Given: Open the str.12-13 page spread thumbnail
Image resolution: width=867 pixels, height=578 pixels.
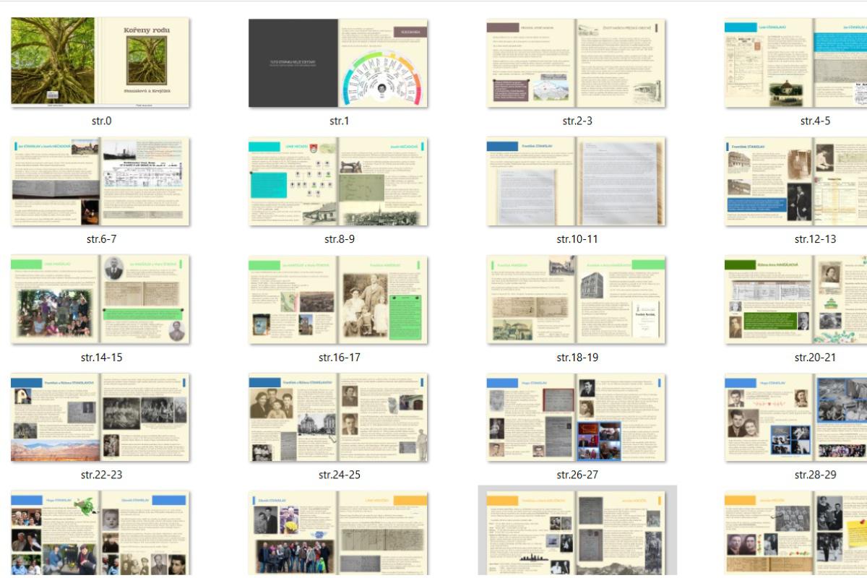Looking at the screenshot, I should (x=796, y=181).
